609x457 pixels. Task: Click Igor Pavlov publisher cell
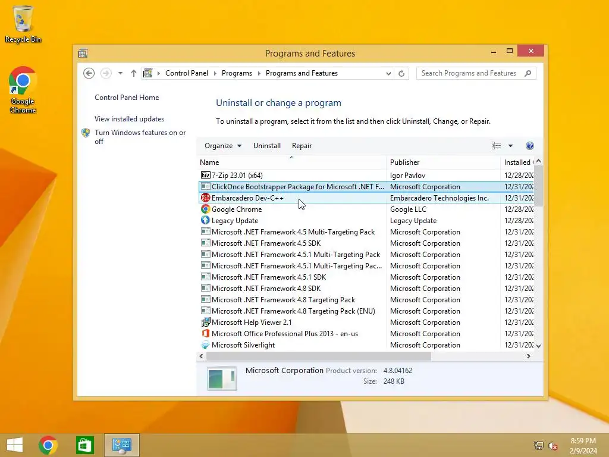(407, 176)
